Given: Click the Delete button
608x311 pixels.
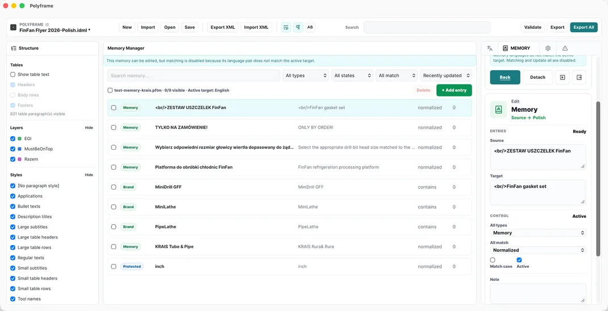Looking at the screenshot, I should point(423,90).
